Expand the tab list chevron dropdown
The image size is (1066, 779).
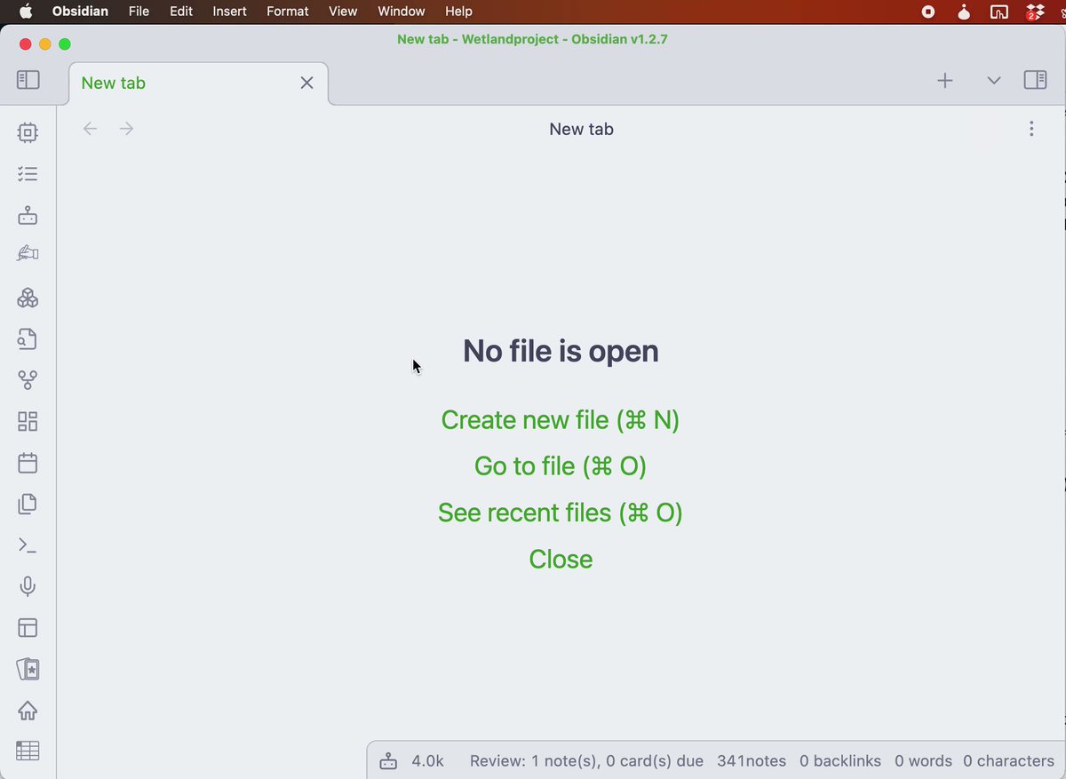[994, 81]
